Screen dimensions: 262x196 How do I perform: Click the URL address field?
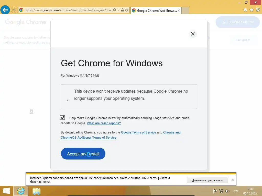(68, 10)
